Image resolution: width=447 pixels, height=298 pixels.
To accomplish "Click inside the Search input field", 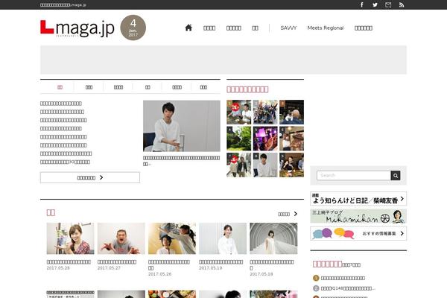I will tap(353, 175).
